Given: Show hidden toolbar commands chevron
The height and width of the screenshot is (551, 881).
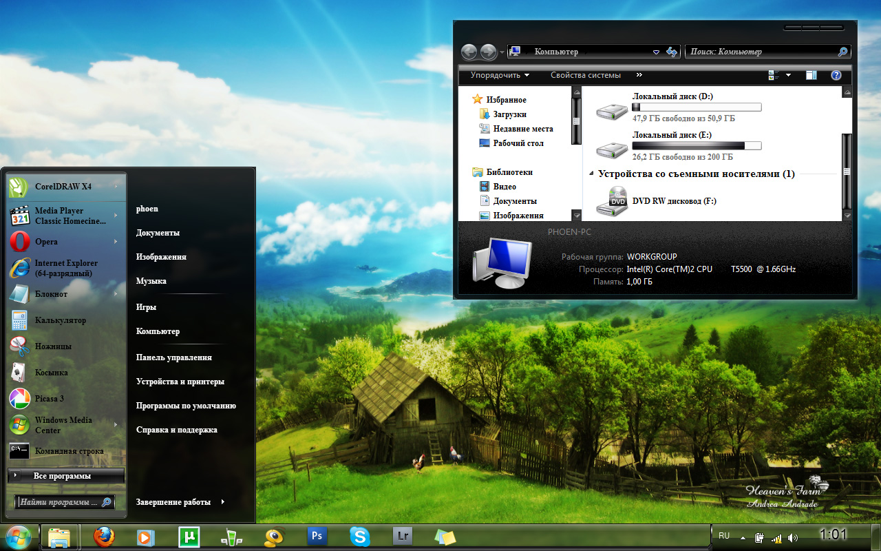Looking at the screenshot, I should point(639,75).
